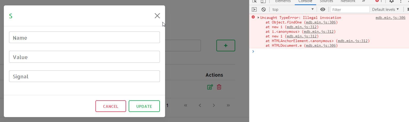409x122 pixels.
Task: Clear console with the block icon
Action: click(264, 10)
